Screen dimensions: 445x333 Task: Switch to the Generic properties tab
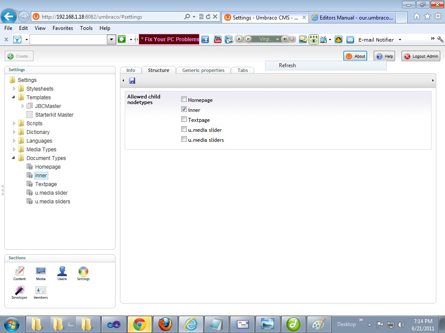[203, 70]
